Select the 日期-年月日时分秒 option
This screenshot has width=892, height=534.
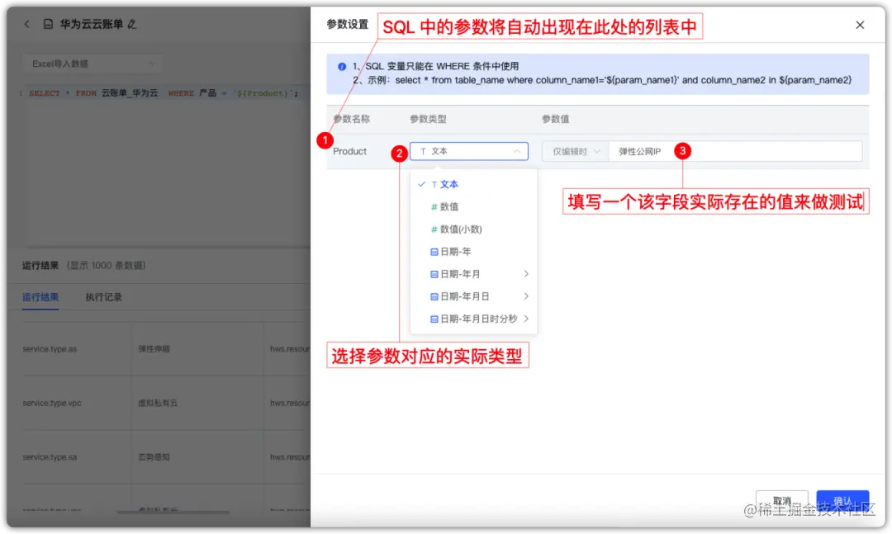[473, 319]
